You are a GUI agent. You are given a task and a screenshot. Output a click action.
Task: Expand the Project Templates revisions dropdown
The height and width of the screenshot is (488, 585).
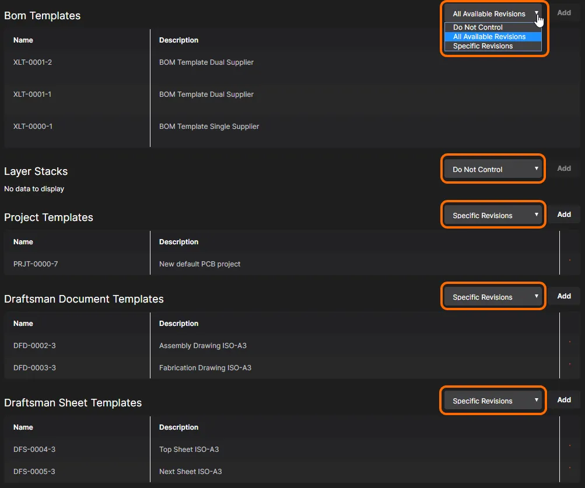click(493, 215)
